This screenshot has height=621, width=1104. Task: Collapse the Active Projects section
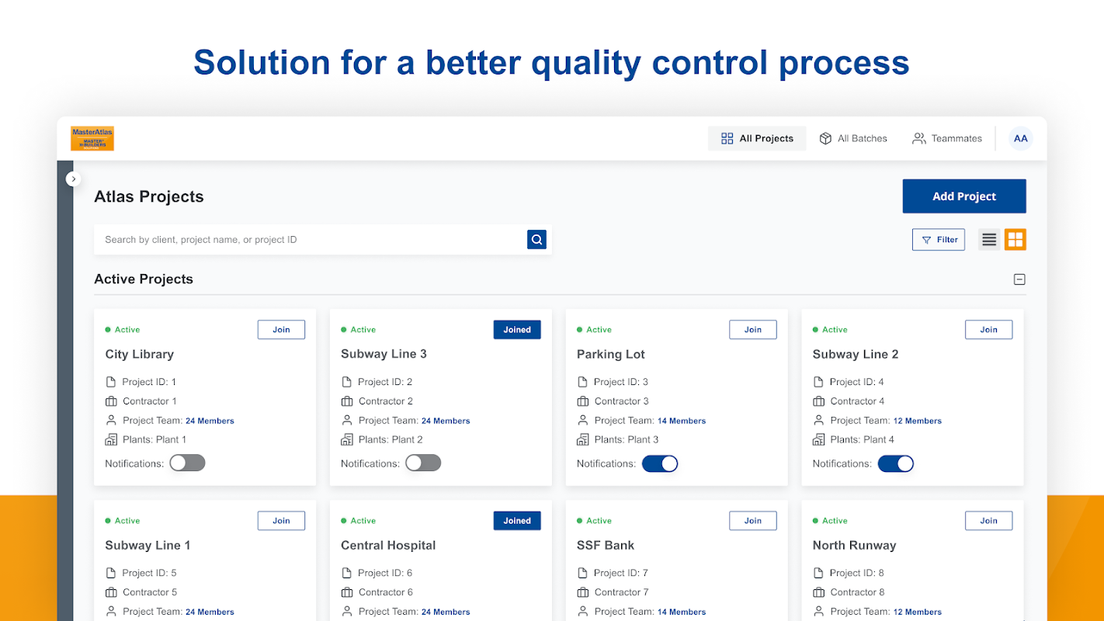pos(1019,279)
